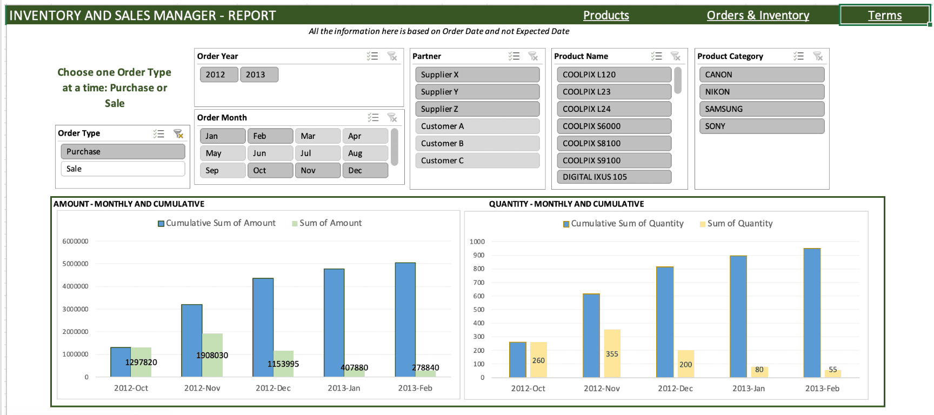Clear filter on Order Type slicer
Image resolution: width=934 pixels, height=415 pixels.
point(178,133)
